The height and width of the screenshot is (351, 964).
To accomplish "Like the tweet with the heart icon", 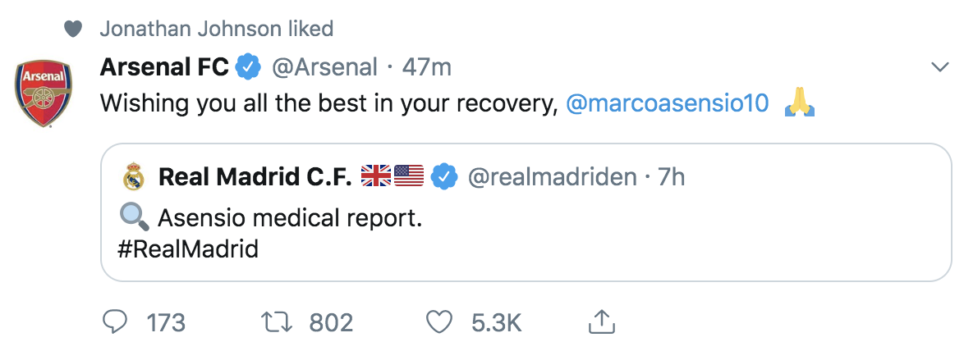I will coord(439,322).
